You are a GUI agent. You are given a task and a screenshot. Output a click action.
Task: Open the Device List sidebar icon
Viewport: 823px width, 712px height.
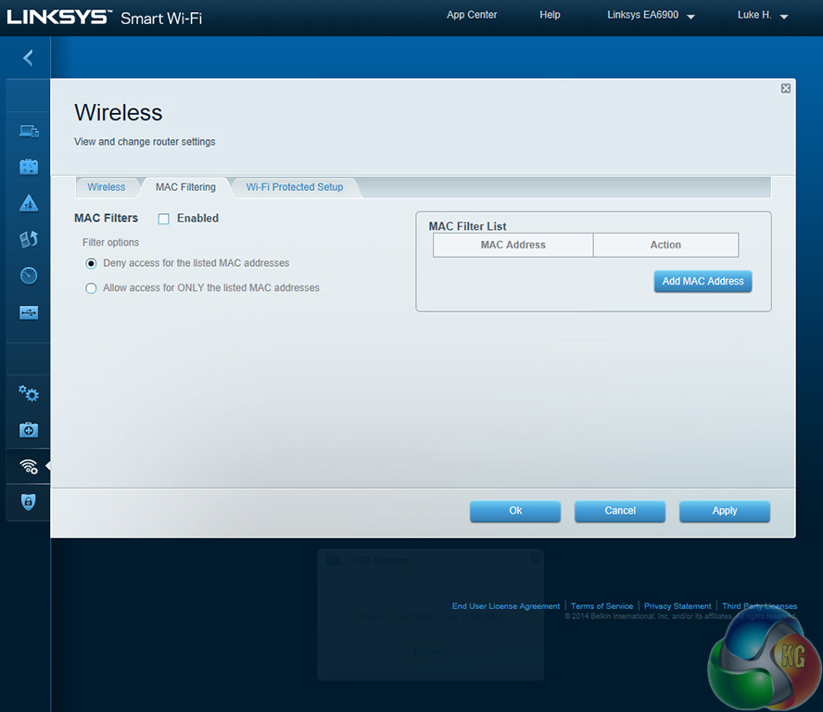tap(29, 131)
